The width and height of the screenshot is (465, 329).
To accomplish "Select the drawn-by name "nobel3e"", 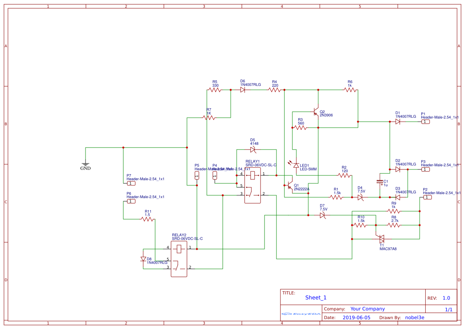I will 414,317.
